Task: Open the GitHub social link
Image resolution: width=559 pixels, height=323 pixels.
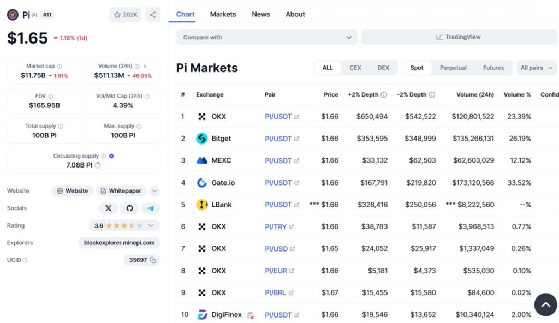Action: coord(129,208)
